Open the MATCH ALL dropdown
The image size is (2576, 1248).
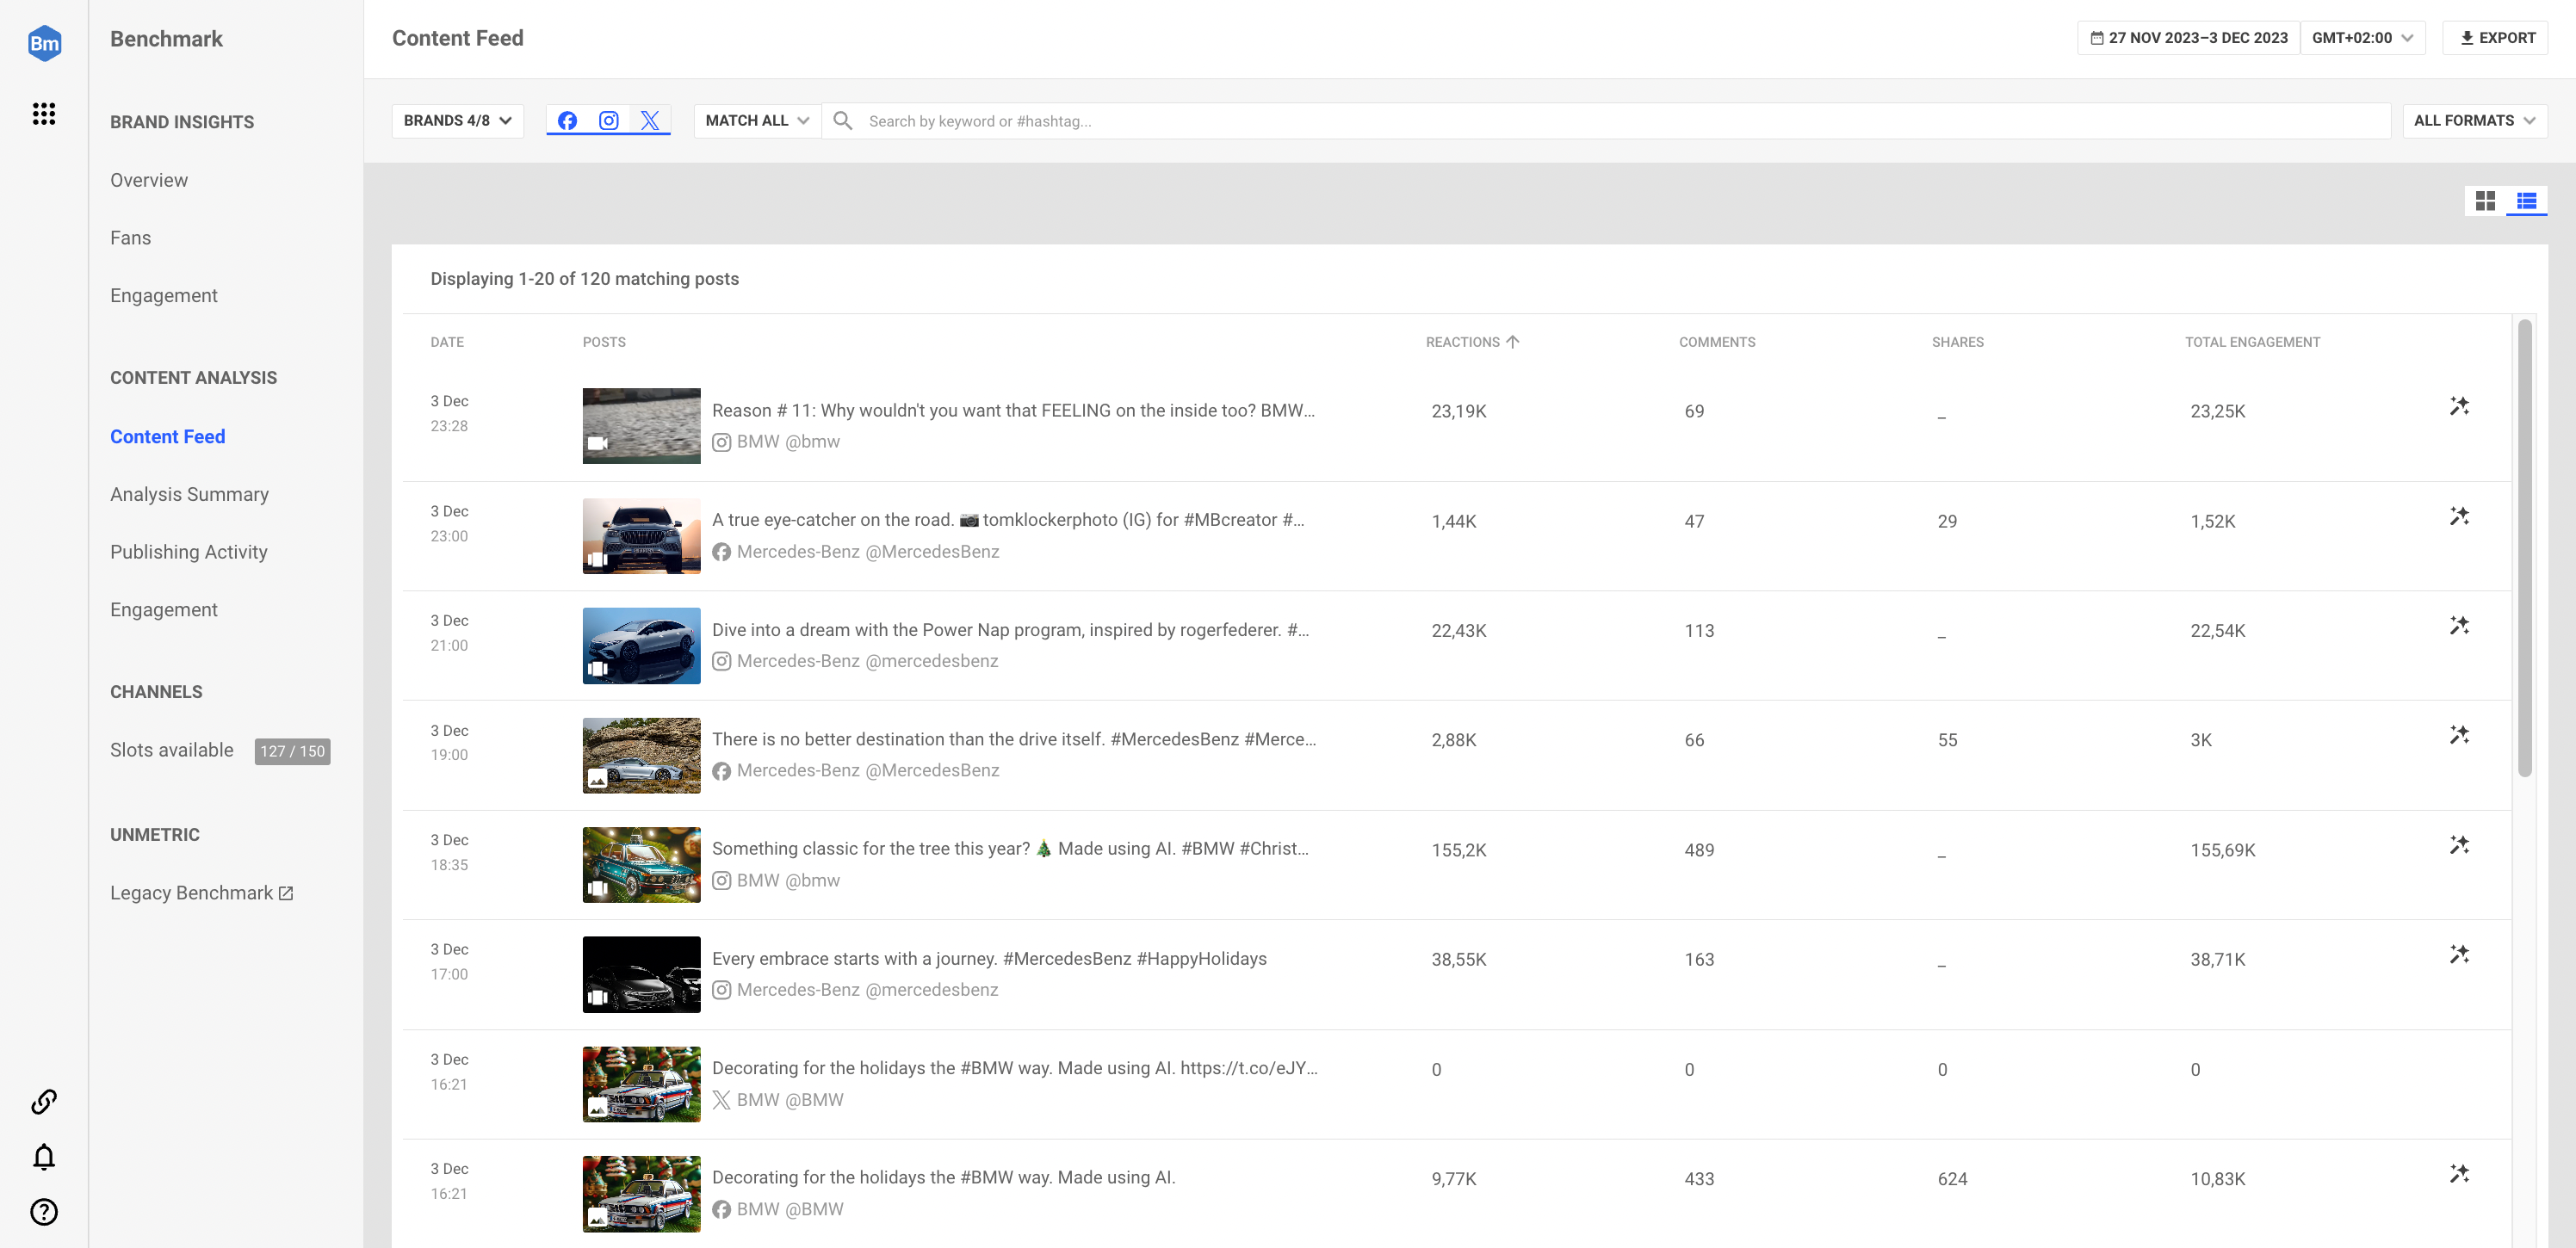coord(757,121)
